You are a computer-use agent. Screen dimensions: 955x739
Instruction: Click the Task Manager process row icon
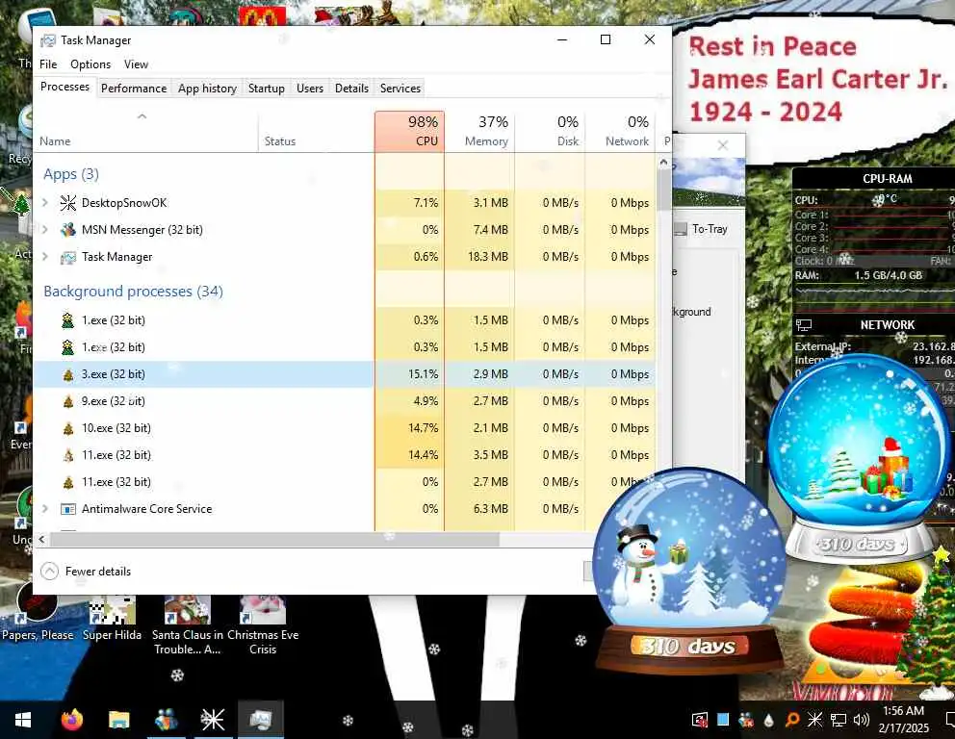(67, 257)
